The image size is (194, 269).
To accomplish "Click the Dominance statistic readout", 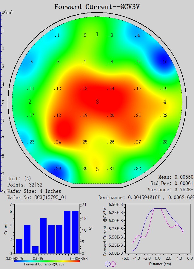I will [146, 198].
